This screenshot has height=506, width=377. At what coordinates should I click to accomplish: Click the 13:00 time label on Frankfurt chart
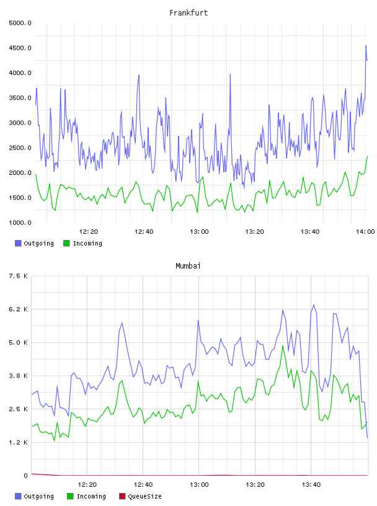(199, 232)
